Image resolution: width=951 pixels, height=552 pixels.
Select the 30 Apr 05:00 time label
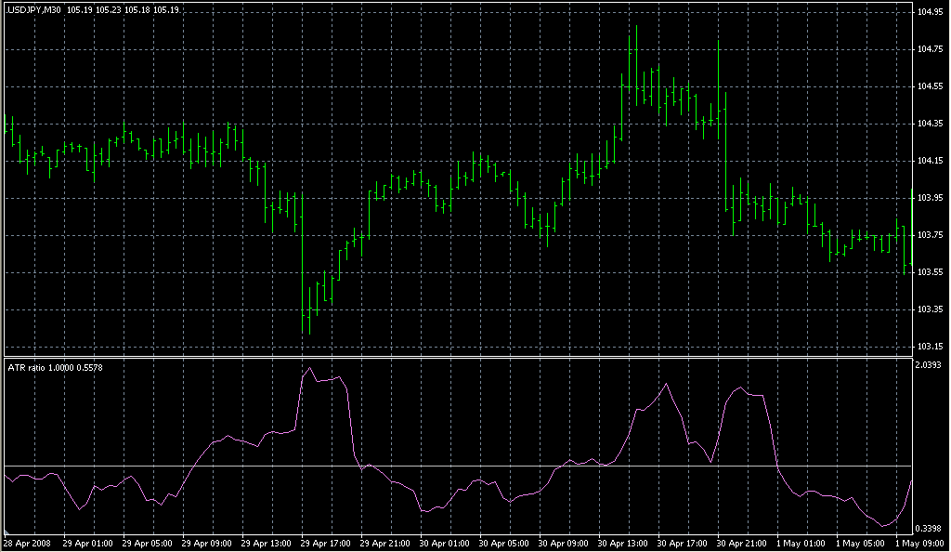503,542
